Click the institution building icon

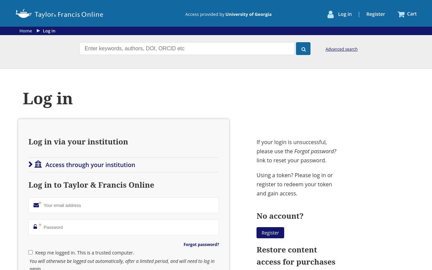38,164
